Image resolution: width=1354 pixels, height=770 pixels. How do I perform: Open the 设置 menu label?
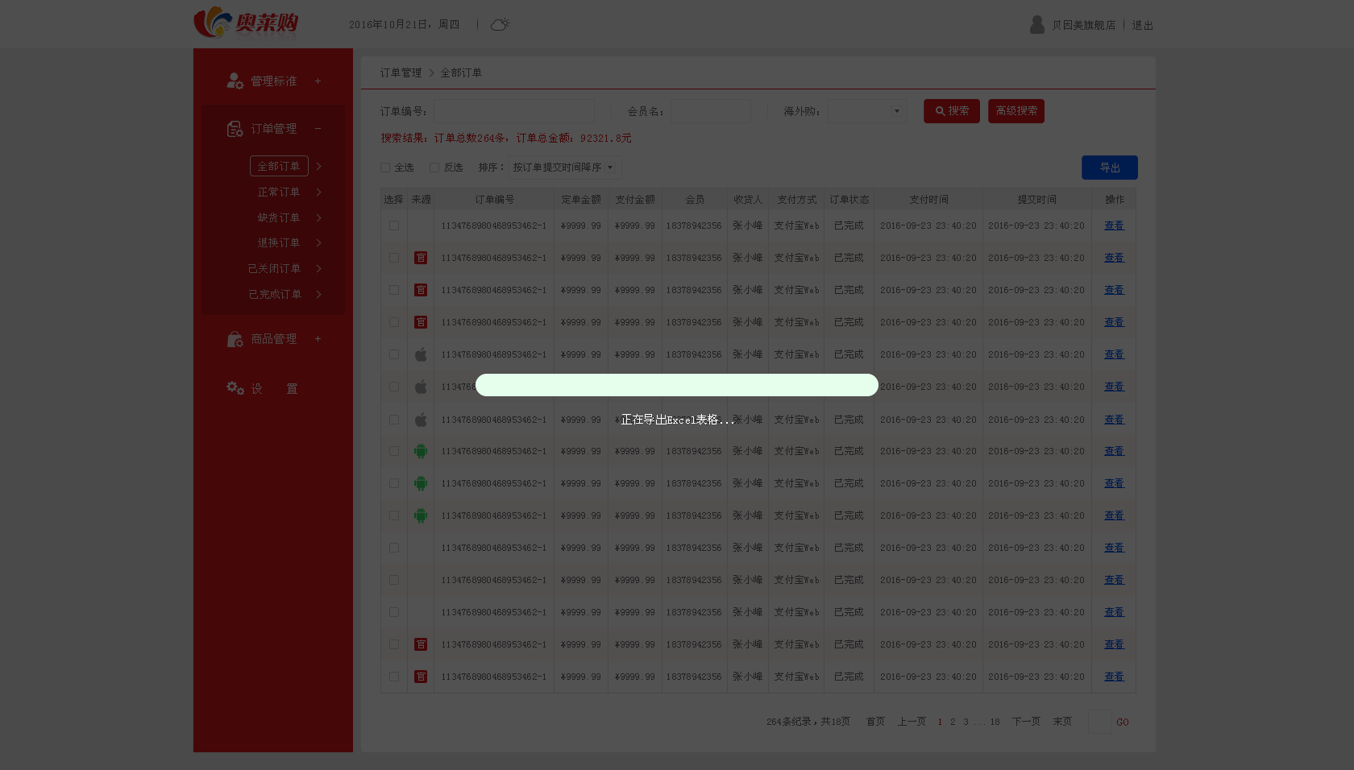coord(274,389)
